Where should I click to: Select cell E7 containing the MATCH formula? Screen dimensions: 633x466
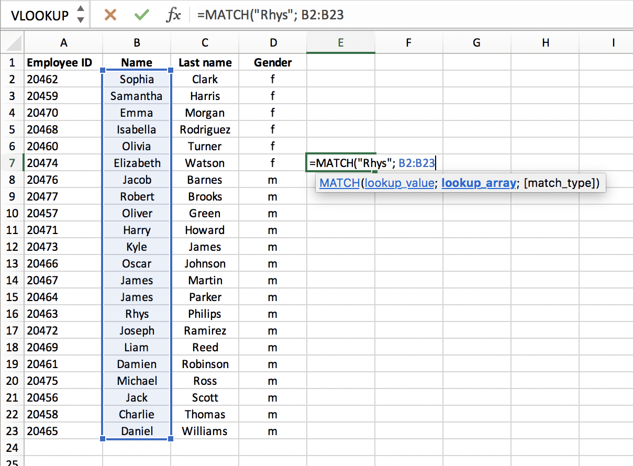click(x=340, y=163)
